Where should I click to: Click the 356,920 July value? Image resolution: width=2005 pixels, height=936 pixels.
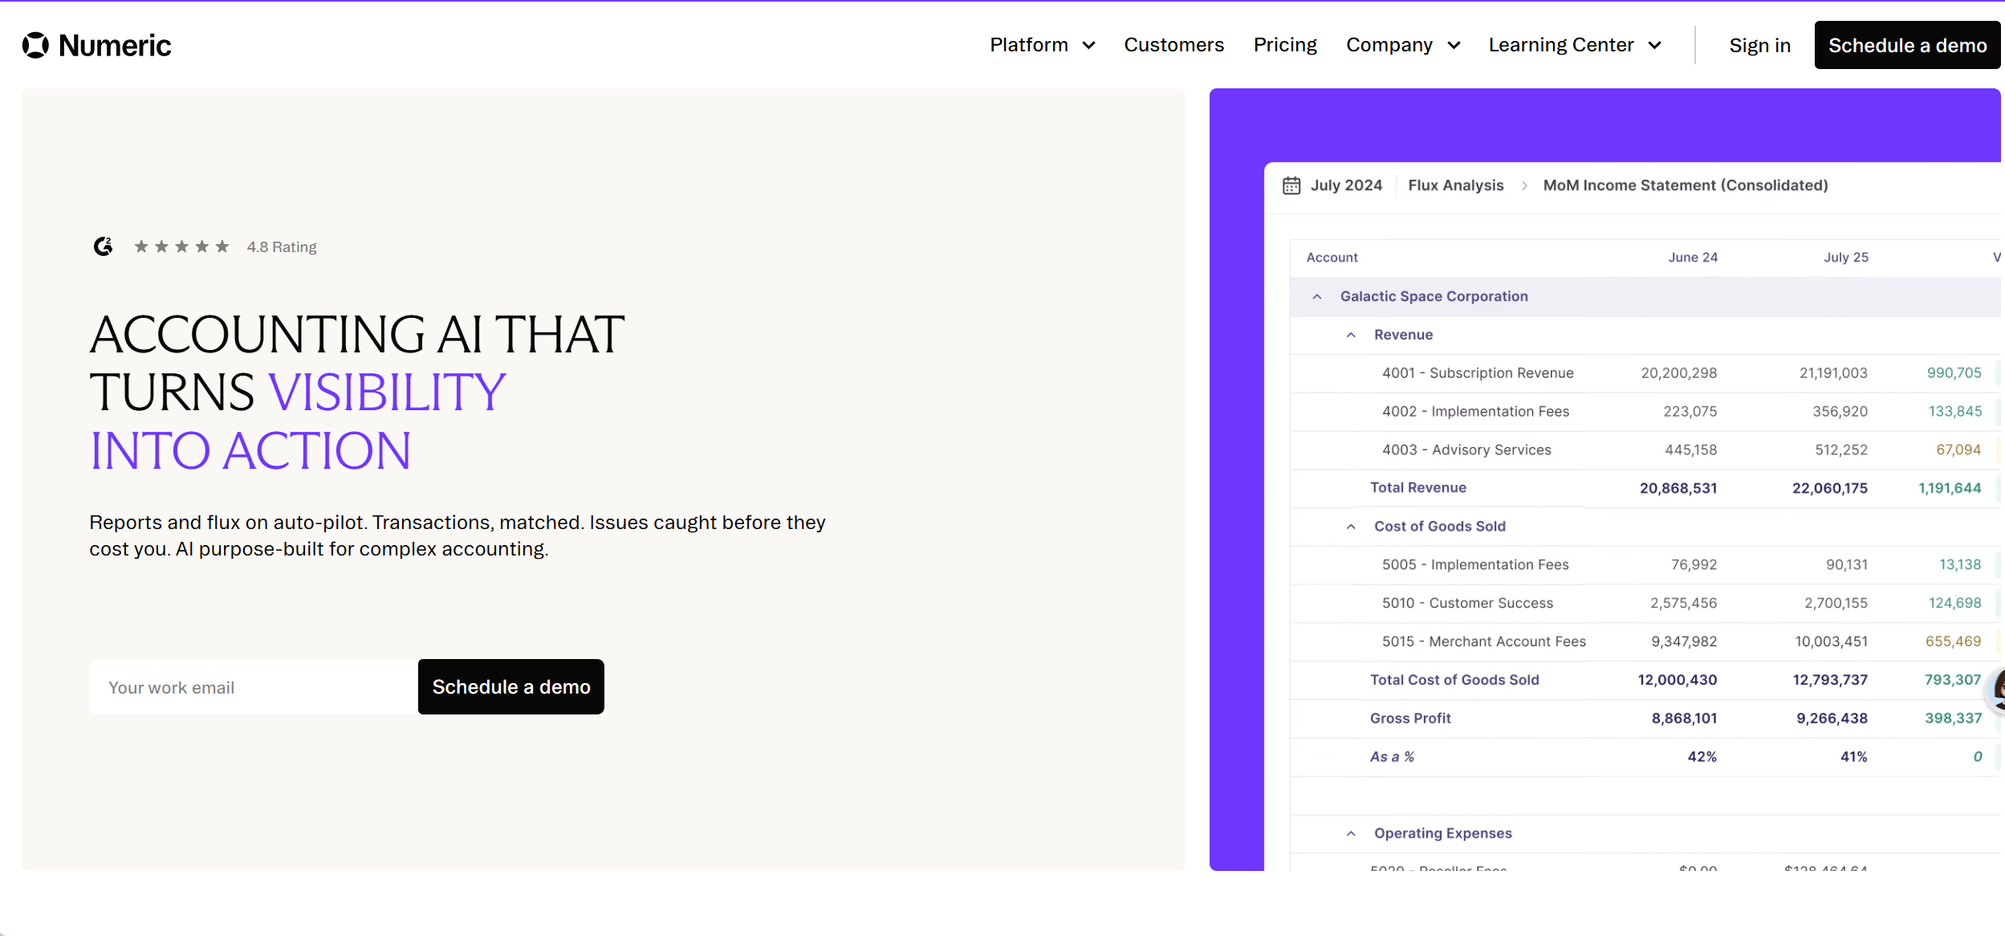click(1840, 412)
